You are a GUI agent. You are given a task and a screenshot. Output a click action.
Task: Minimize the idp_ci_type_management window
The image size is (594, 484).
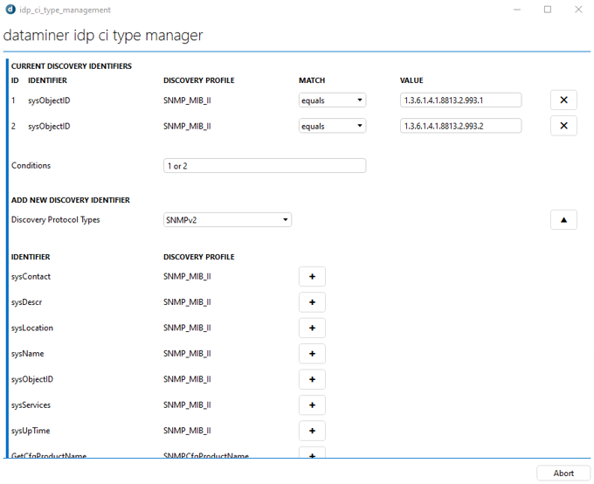517,10
